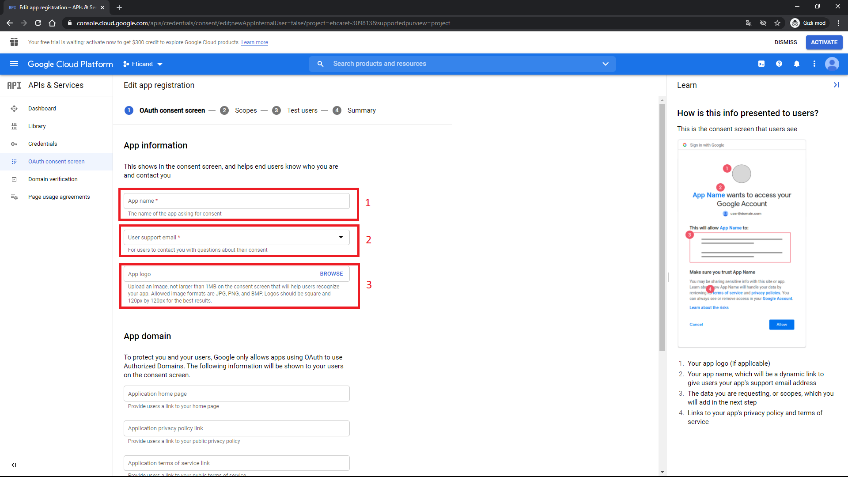This screenshot has height=477, width=848.
Task: Select OAuth consent screen in sidebar
Action: 57,162
